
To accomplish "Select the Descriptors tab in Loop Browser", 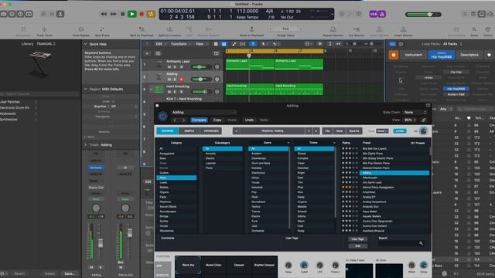I will point(469,55).
